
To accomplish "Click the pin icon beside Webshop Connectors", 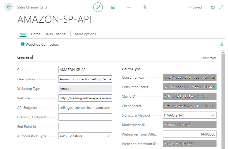I will pyautogui.click(x=221, y=44).
